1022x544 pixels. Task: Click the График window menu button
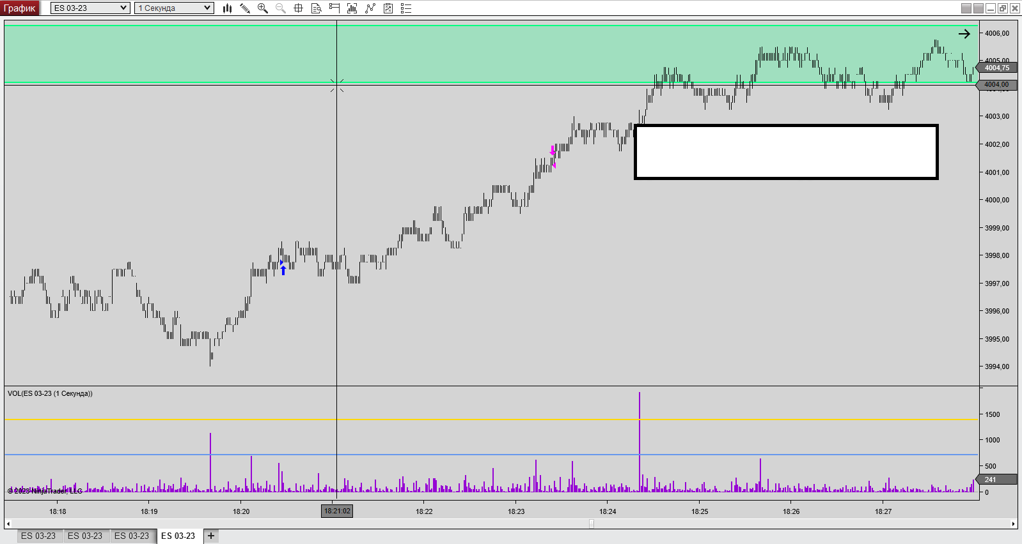click(20, 8)
